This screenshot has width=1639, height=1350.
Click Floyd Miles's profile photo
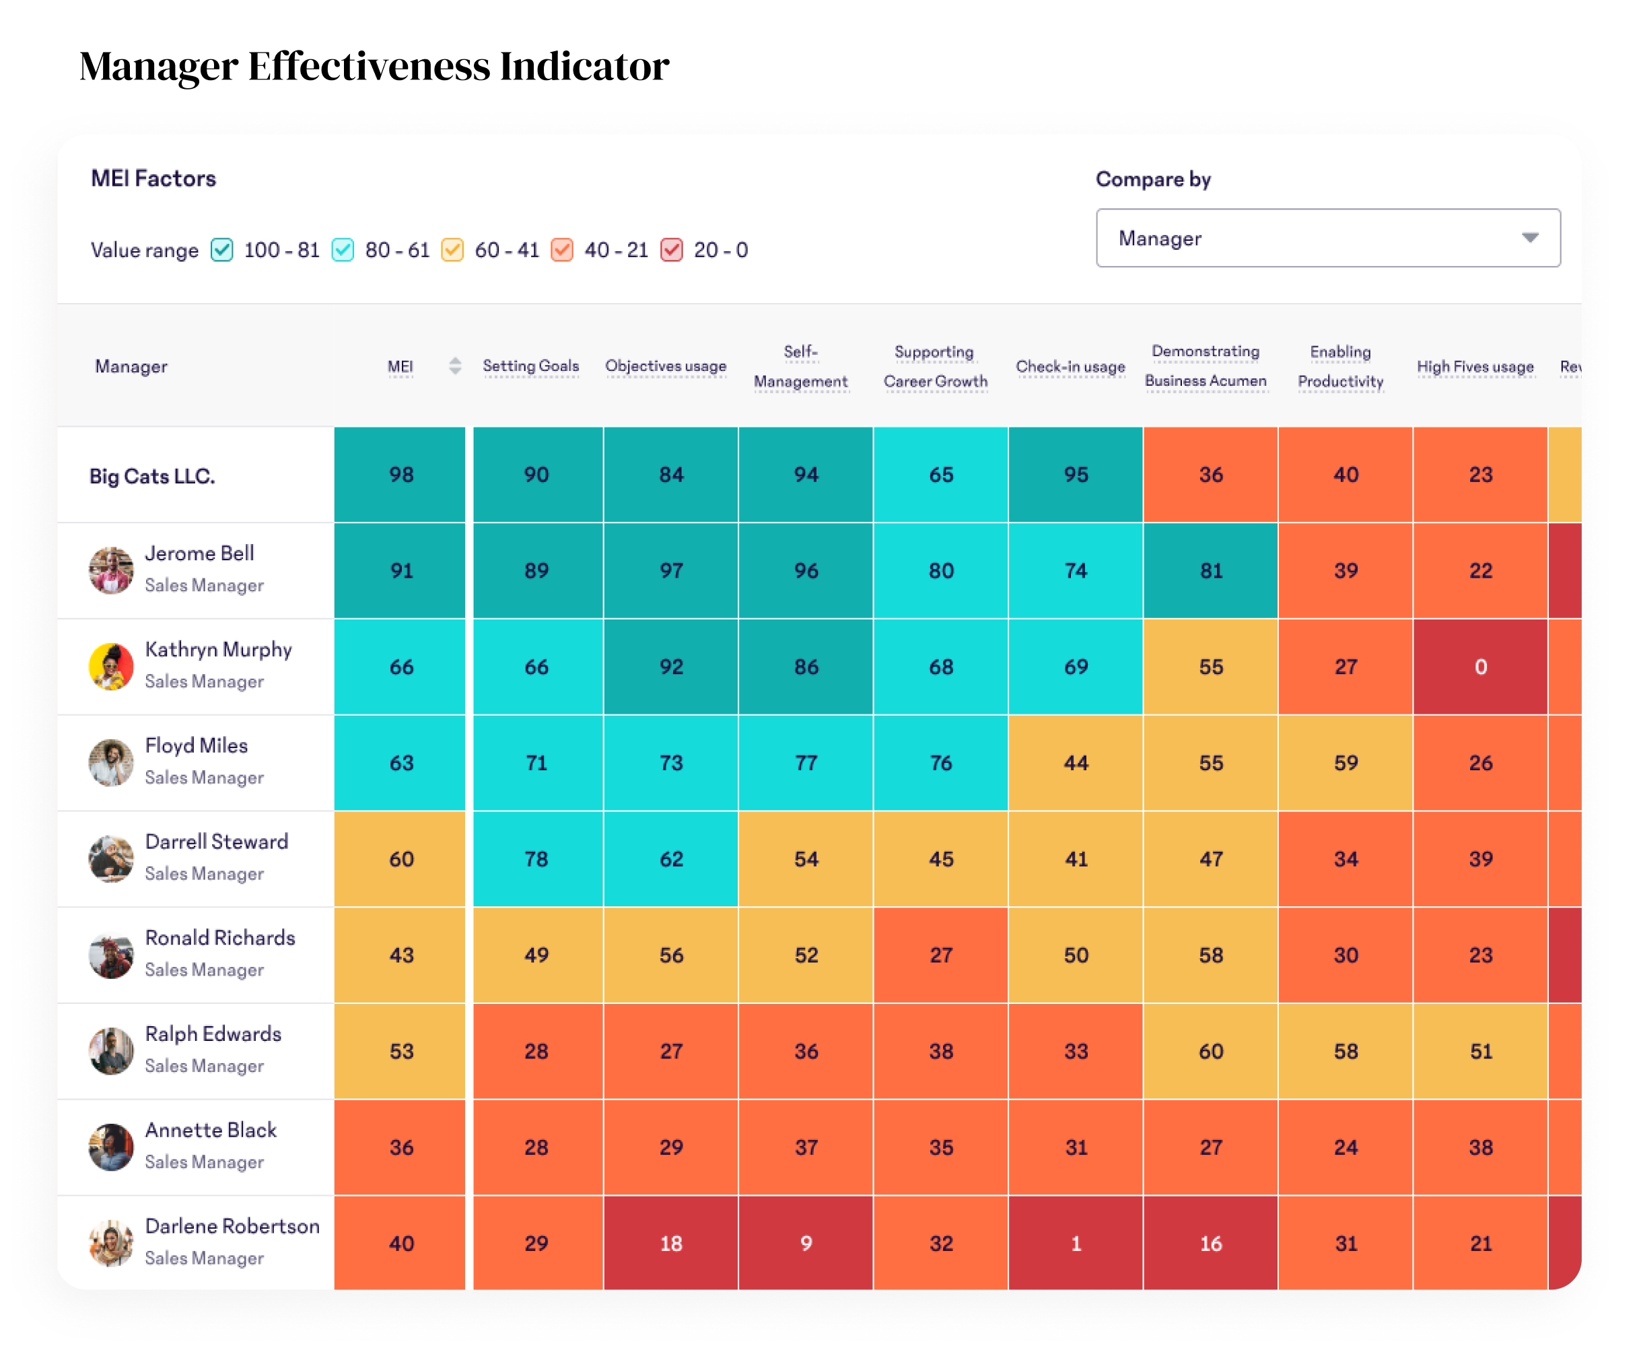click(111, 762)
